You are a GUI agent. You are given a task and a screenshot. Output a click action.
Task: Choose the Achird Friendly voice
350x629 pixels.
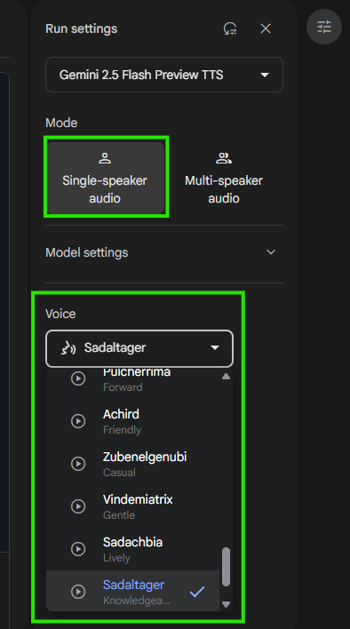[x=132, y=421]
